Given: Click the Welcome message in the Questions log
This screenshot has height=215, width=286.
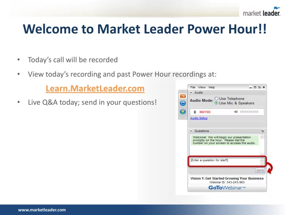Looking at the screenshot, I should (224, 140).
